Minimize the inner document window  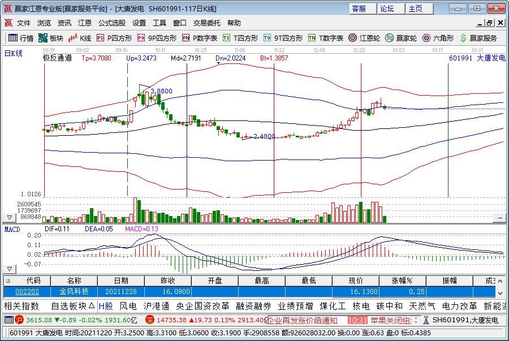pos(480,23)
